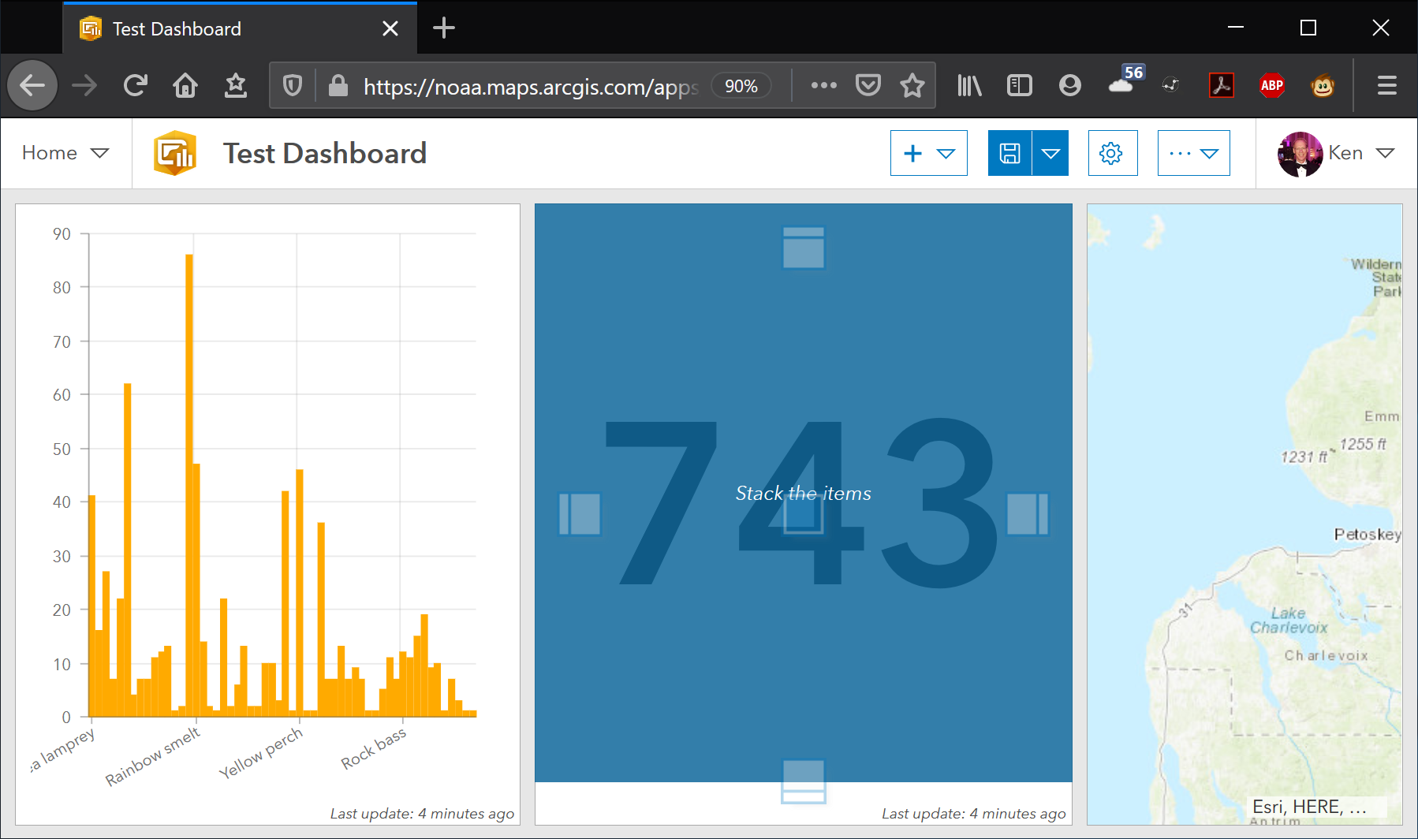Open the Firefox account icon
Image resolution: width=1418 pixels, height=839 pixels.
tap(1070, 85)
